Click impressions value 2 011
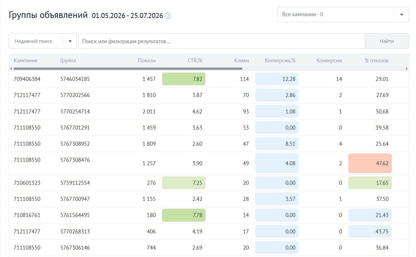416x257 pixels. pyautogui.click(x=149, y=111)
